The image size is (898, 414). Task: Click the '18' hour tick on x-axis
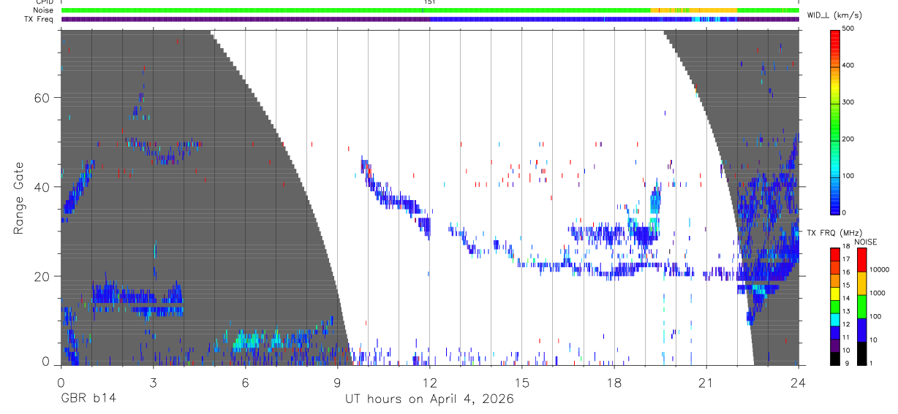point(614,383)
